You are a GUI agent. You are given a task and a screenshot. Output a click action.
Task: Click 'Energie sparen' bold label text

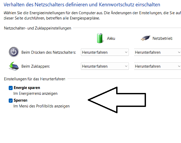[x=27, y=88]
